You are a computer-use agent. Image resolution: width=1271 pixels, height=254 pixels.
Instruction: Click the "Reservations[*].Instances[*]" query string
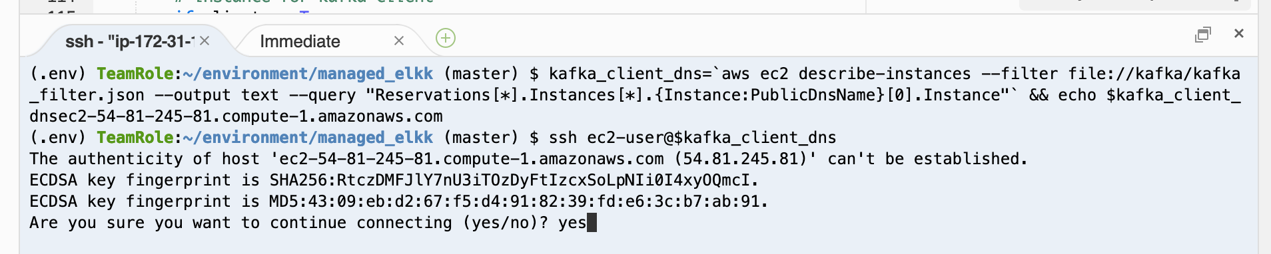pos(495,95)
